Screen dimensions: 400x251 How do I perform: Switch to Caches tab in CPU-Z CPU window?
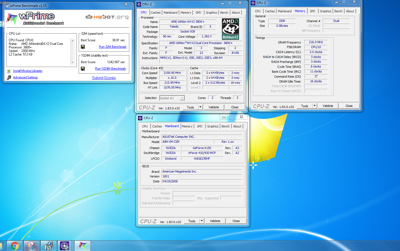pos(156,13)
